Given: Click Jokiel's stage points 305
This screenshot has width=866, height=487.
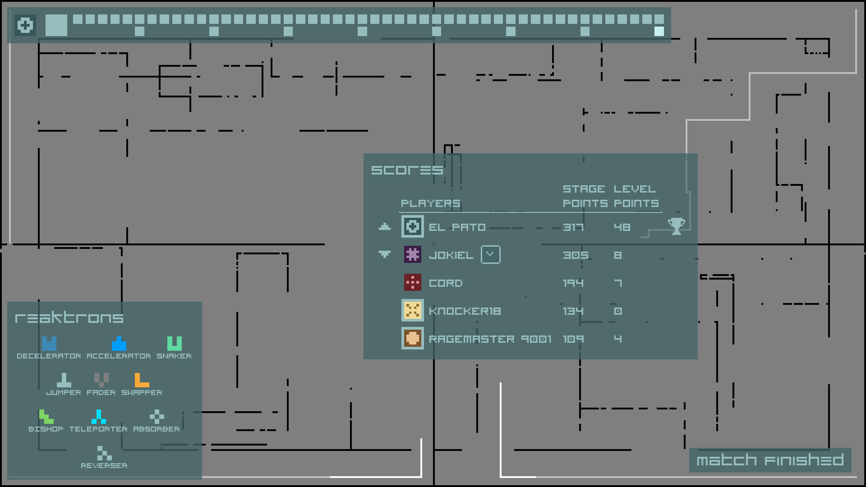Looking at the screenshot, I should (576, 255).
